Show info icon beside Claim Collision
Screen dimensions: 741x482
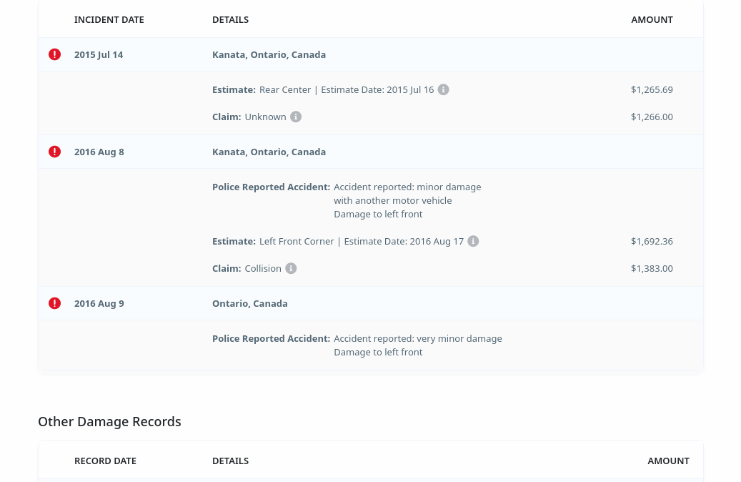coord(291,268)
